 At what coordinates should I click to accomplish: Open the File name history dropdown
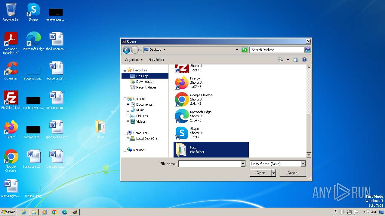click(243, 164)
